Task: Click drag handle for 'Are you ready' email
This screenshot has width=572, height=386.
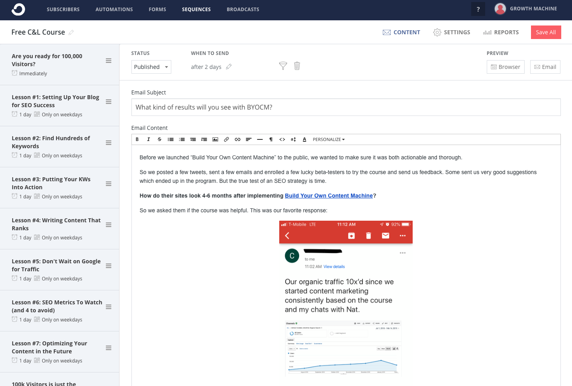Action: tap(108, 61)
